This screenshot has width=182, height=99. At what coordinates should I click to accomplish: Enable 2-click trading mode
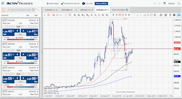tap(5, 9)
